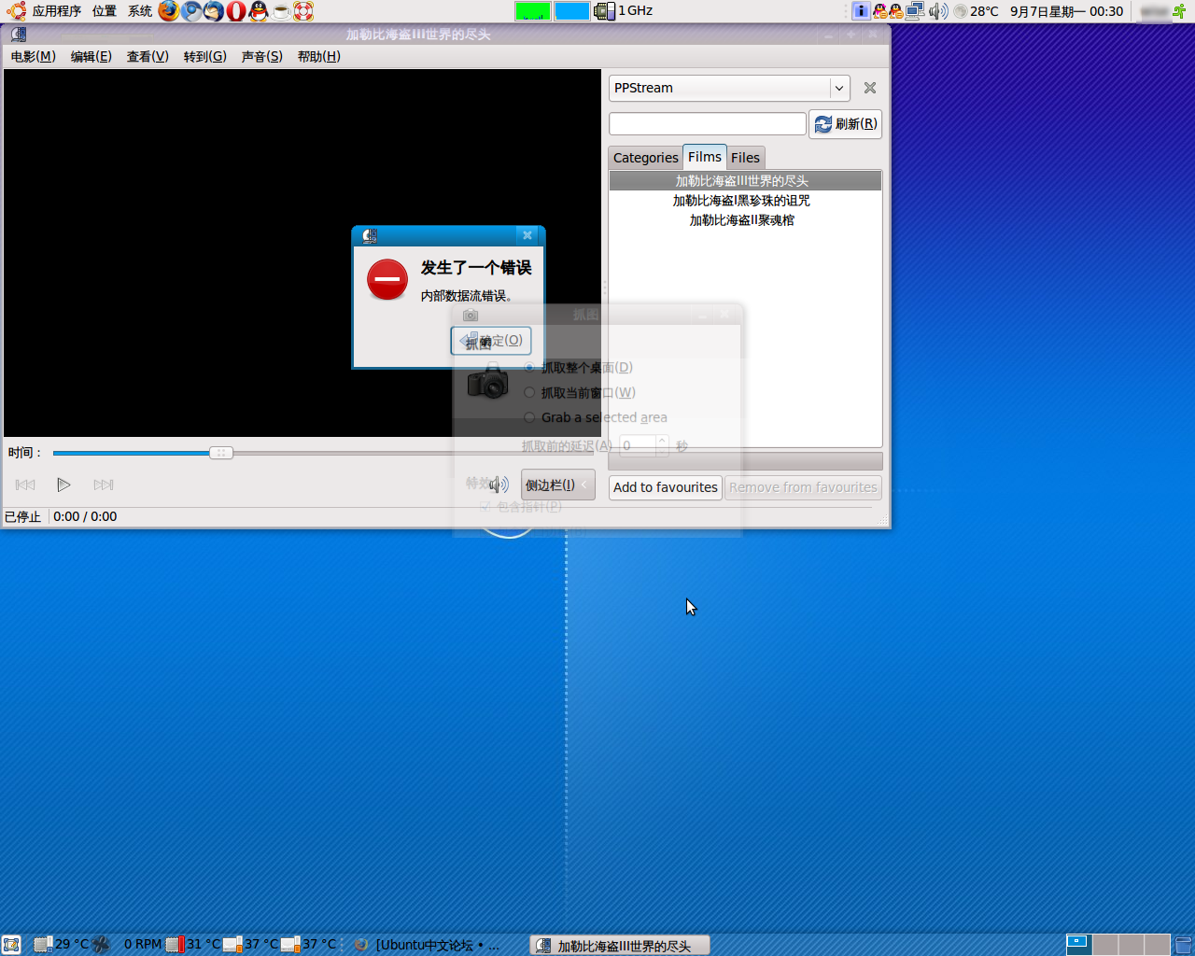Open the trash icon in bottom panel
Viewport: 1195px width, 956px height.
1183,945
